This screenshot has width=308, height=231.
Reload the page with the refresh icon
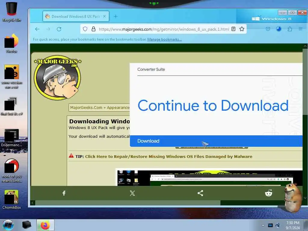[59, 29]
